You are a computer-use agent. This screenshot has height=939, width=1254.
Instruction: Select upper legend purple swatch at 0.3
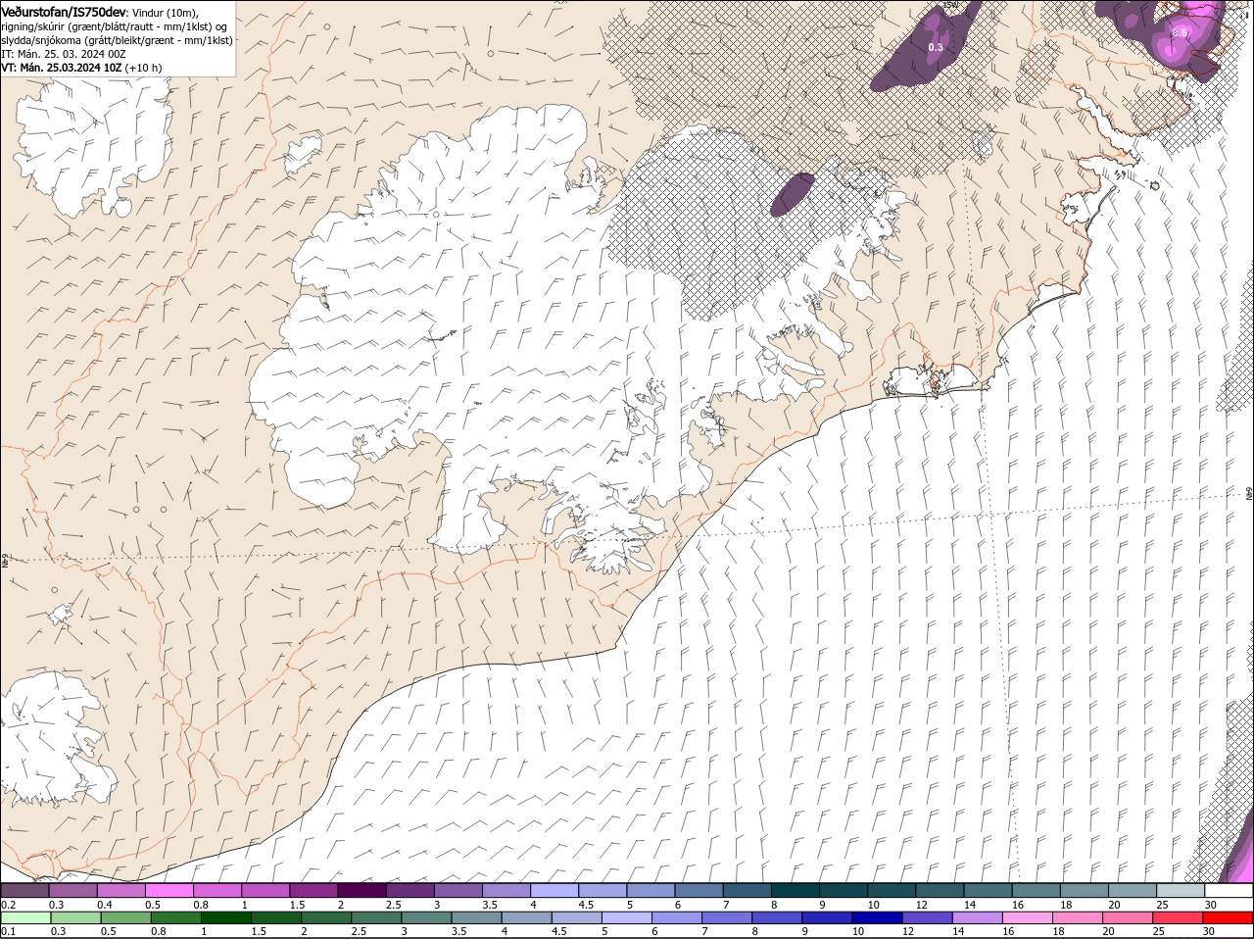coord(73,890)
